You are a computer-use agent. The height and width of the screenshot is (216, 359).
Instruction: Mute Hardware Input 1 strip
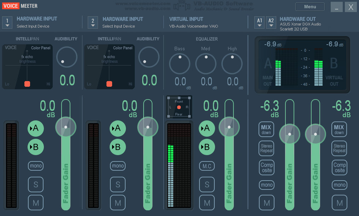click(x=36, y=203)
